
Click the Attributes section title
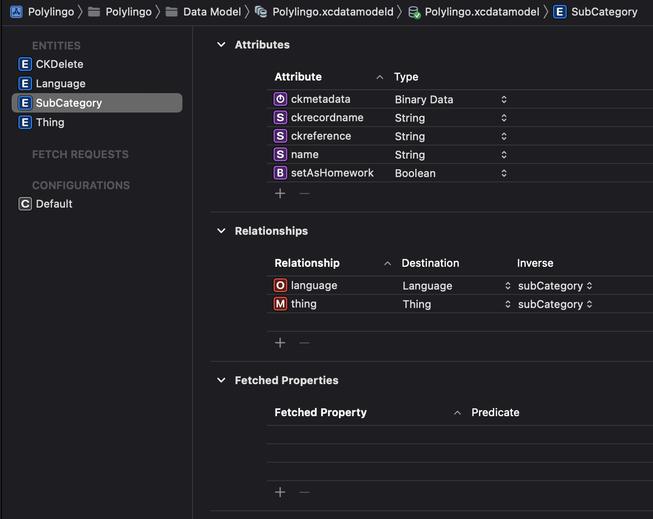point(262,45)
